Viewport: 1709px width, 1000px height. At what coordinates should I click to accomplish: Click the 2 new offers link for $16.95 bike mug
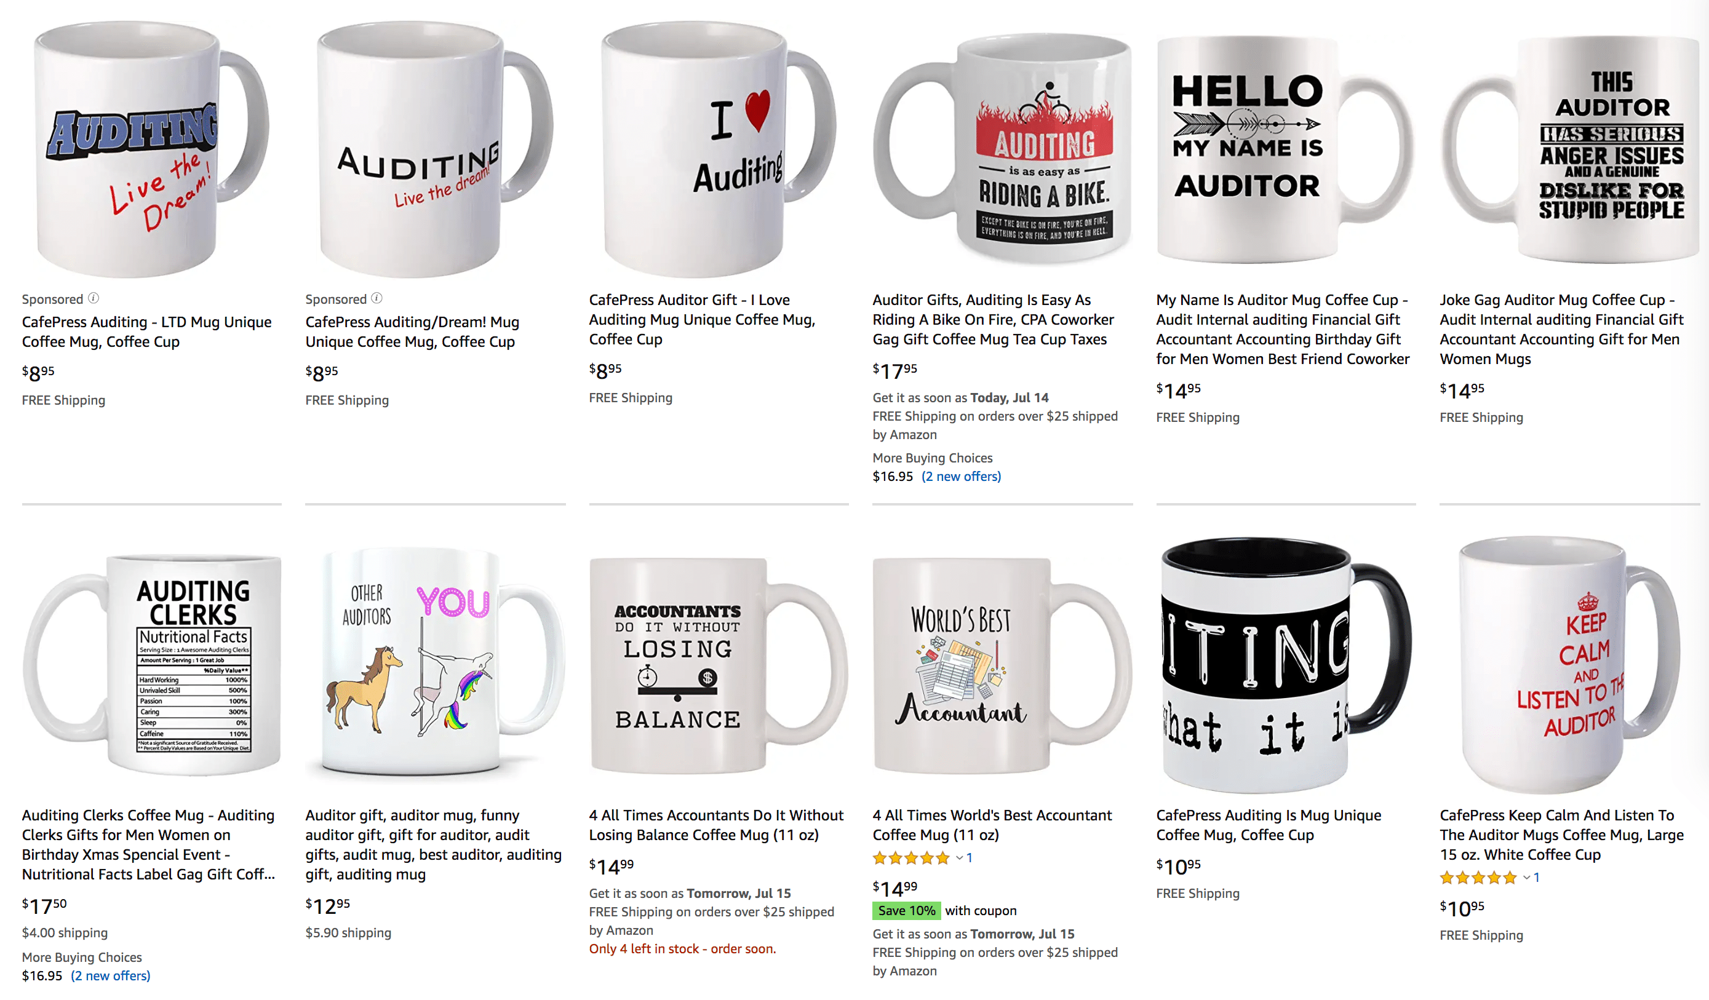pos(961,477)
